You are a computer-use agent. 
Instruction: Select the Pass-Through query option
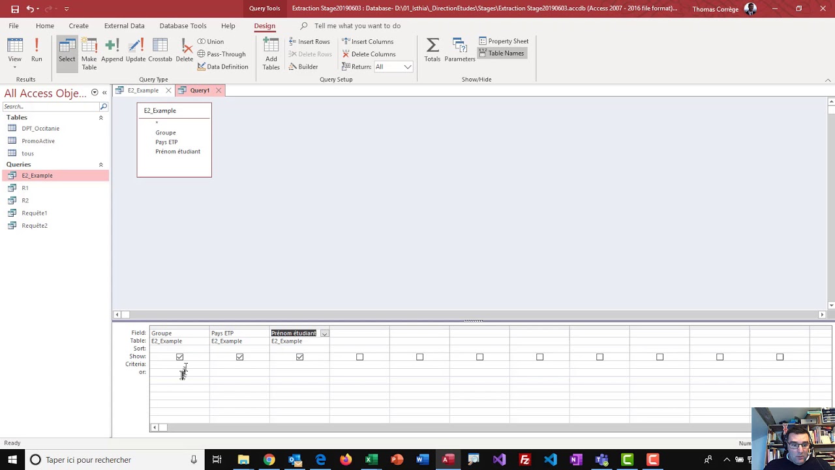click(x=221, y=54)
